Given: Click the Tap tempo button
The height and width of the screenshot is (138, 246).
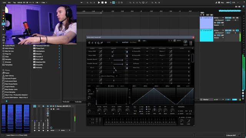Looking at the screenshot, I should [15, 3].
